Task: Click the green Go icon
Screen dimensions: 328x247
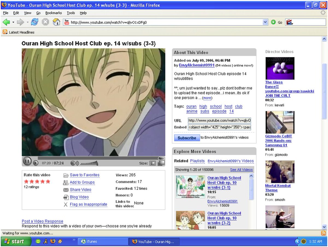Action: 273,22
